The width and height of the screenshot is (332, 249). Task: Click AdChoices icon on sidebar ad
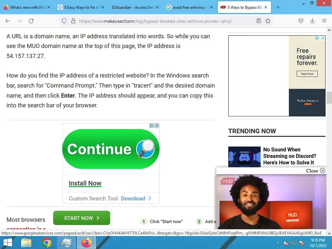click(317, 38)
